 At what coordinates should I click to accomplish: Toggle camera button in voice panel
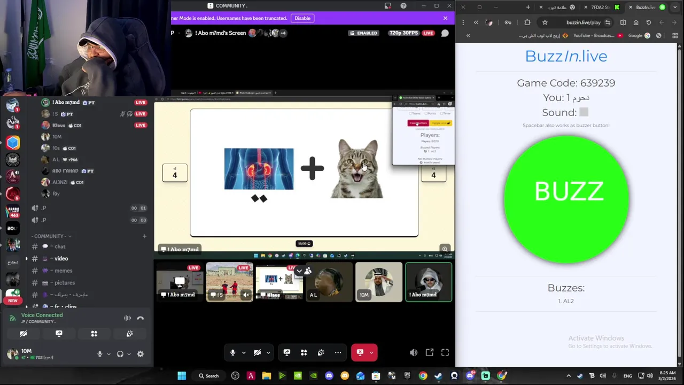click(24, 334)
